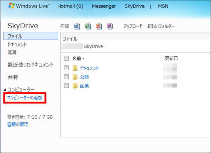The width and height of the screenshot is (211, 153).
Task: Click the コンピューターの追加 link
Action: (25, 98)
